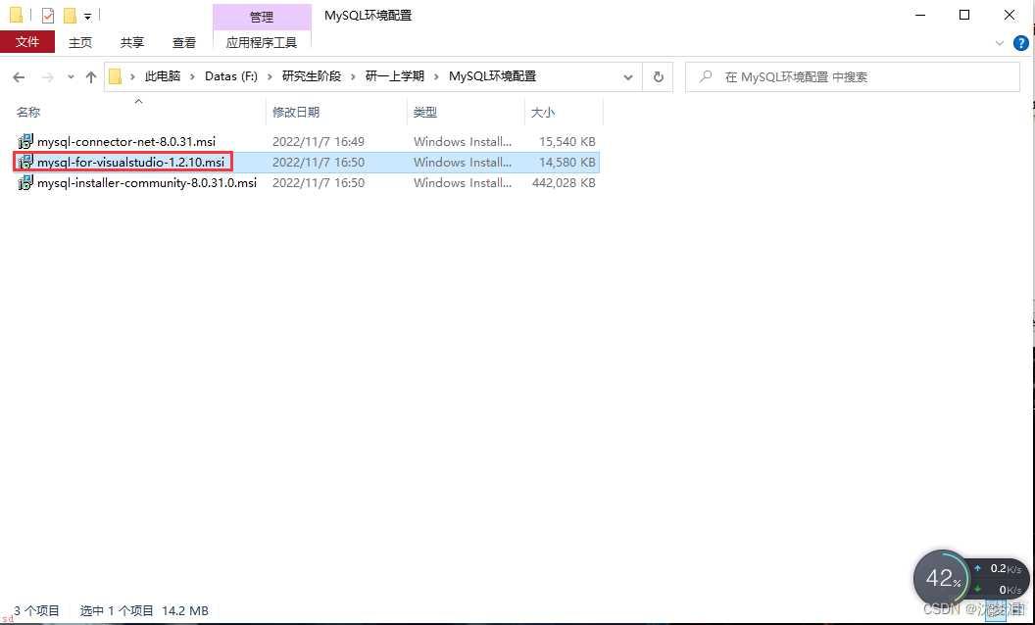Go back with the left arrow
The height and width of the screenshot is (625, 1035).
point(20,76)
